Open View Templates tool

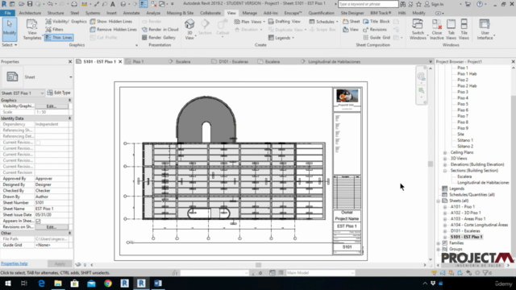pos(32,30)
